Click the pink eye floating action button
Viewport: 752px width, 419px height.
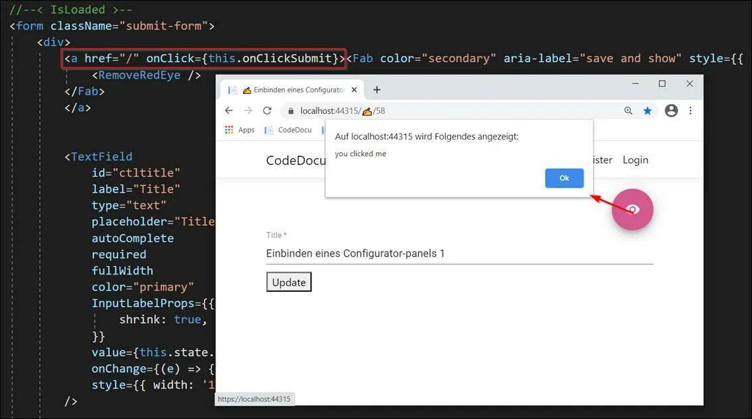tap(632, 209)
